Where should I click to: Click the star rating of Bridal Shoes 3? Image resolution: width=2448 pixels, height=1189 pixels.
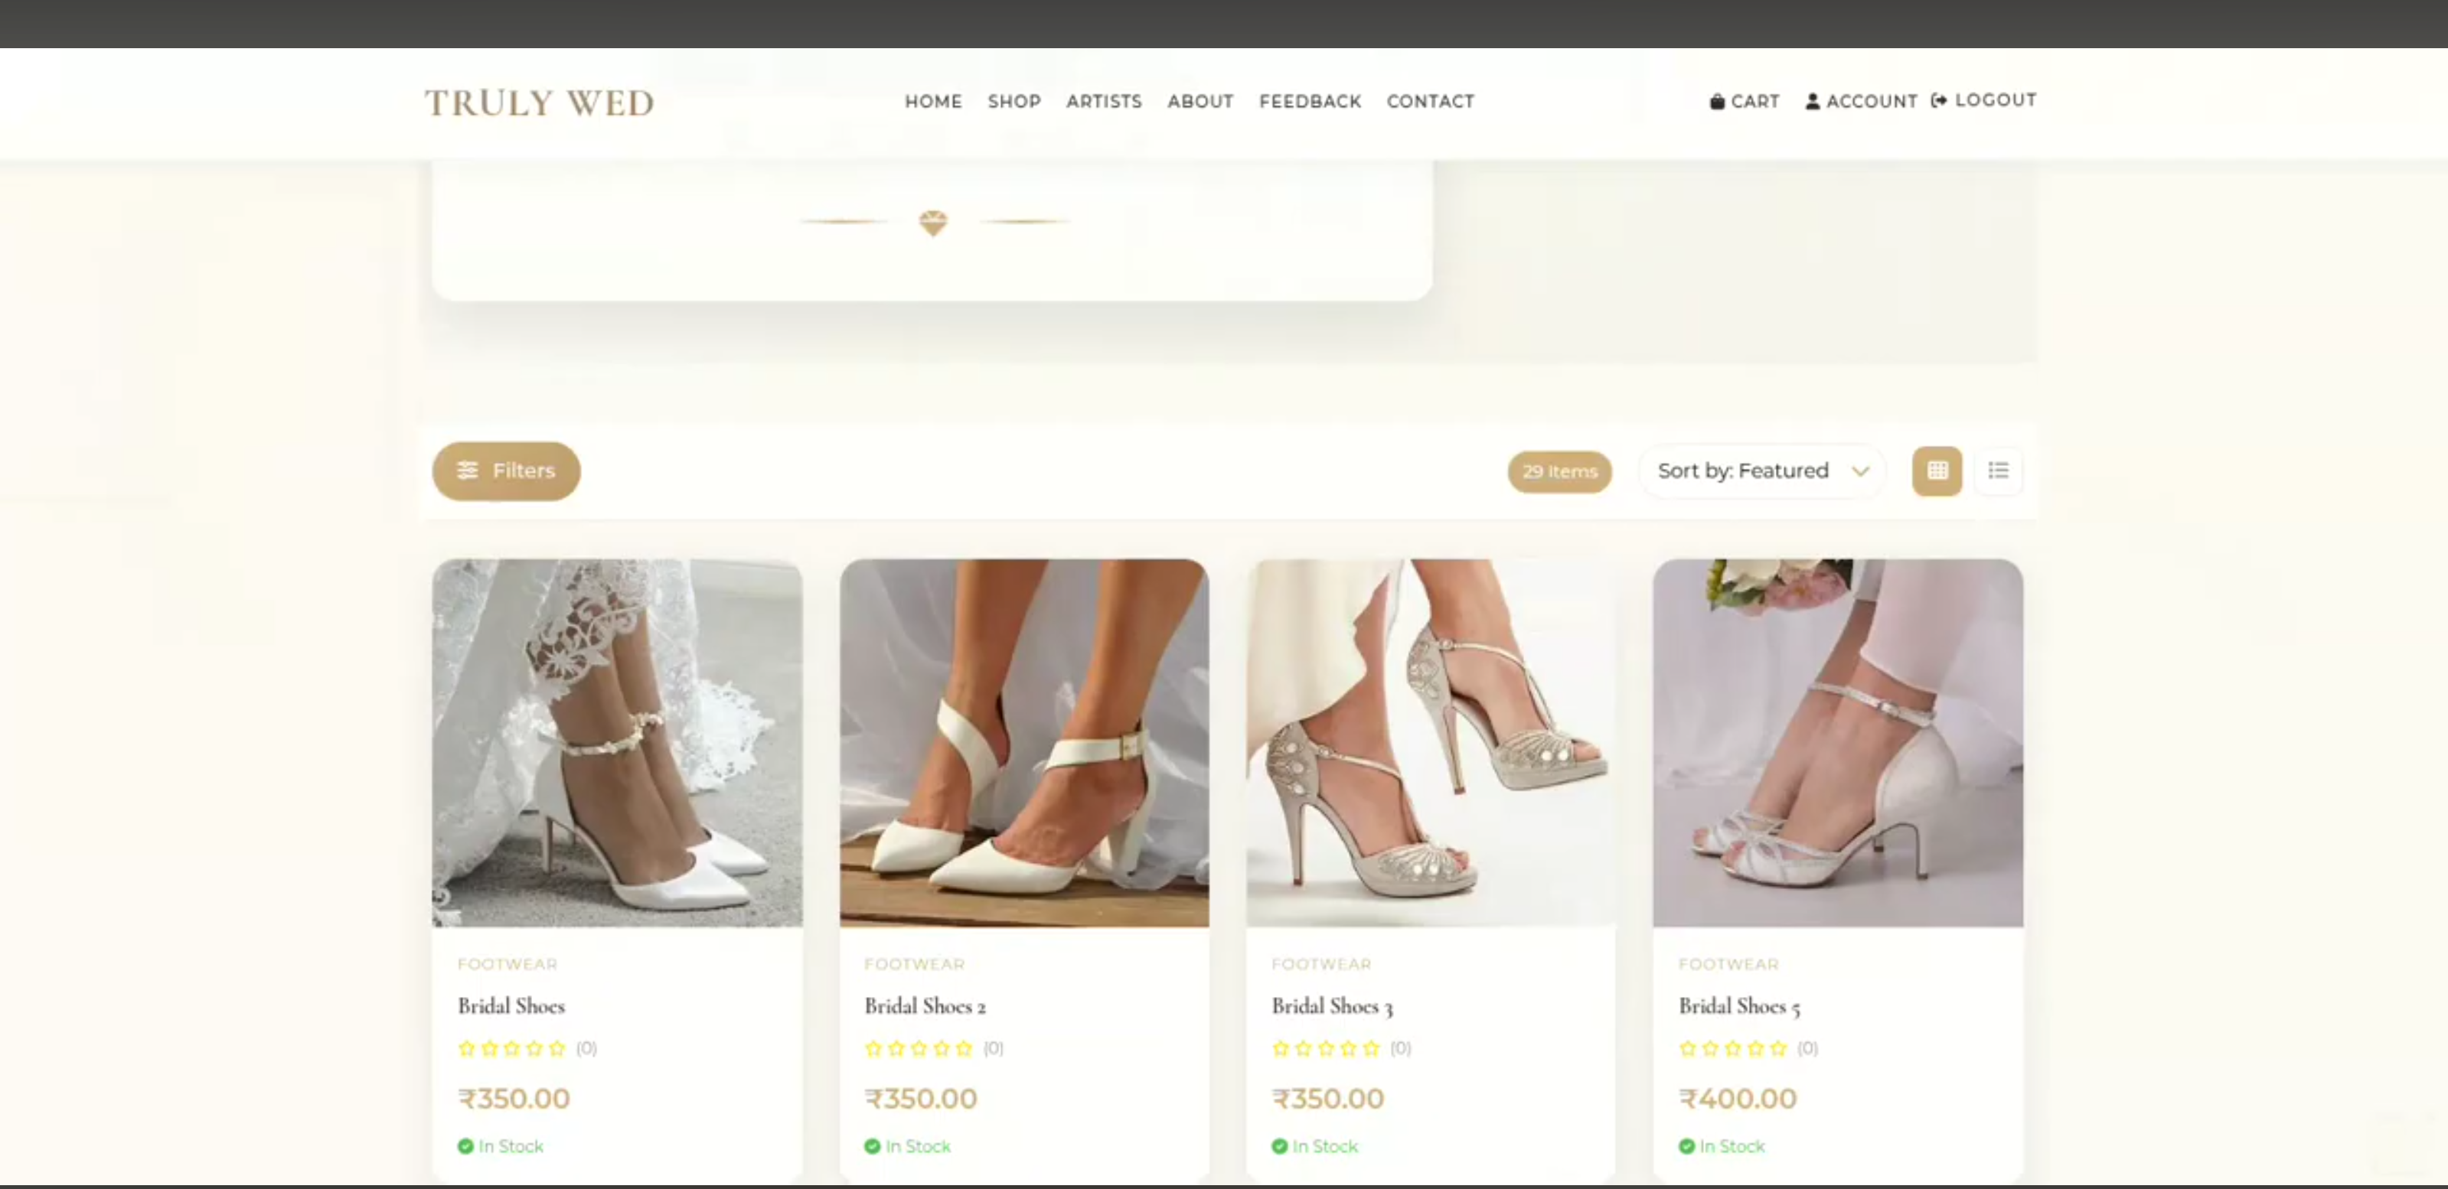[1326, 1048]
